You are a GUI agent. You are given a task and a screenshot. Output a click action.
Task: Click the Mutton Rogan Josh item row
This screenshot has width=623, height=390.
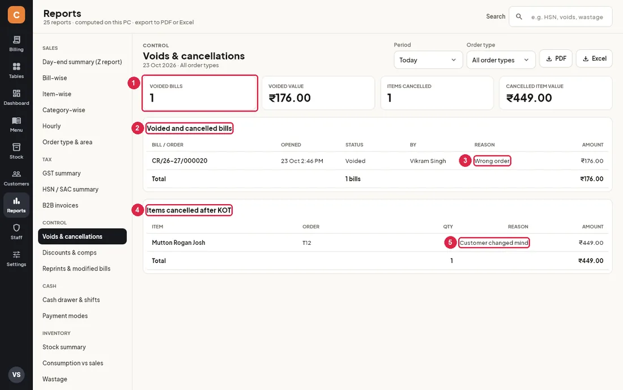click(x=377, y=243)
